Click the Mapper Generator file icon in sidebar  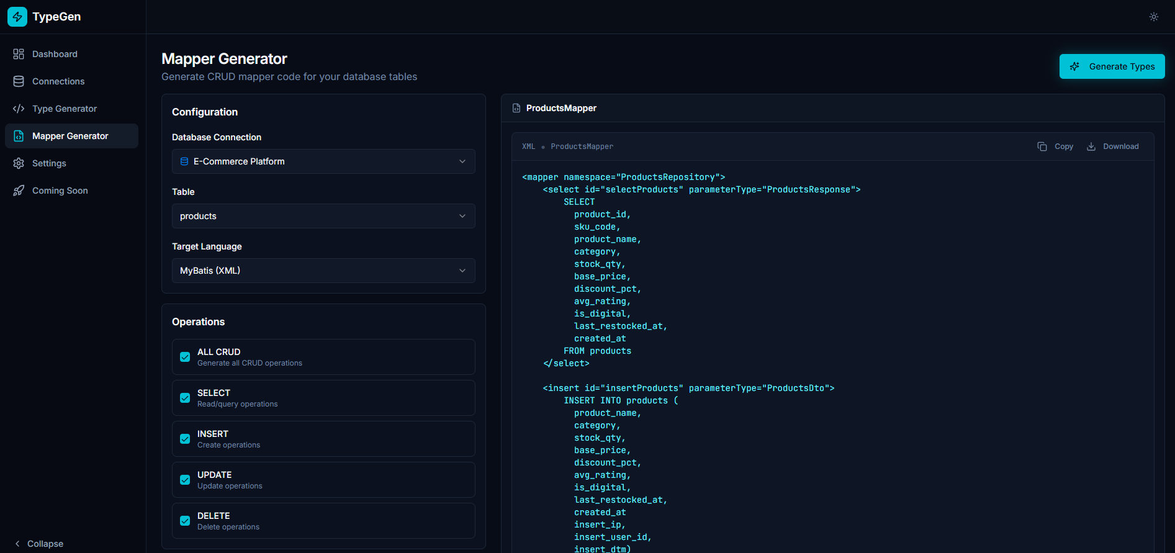pyautogui.click(x=19, y=136)
